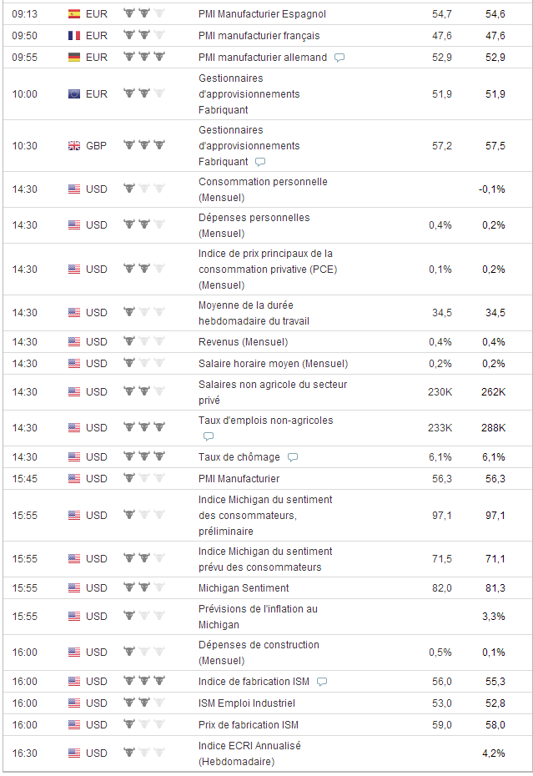Select the Revenus (Mensuel) event row
The height and width of the screenshot is (776, 533).
[x=243, y=341]
